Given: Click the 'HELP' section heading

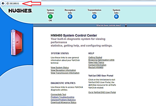Looking at the screenshot, I should tap(91, 53).
